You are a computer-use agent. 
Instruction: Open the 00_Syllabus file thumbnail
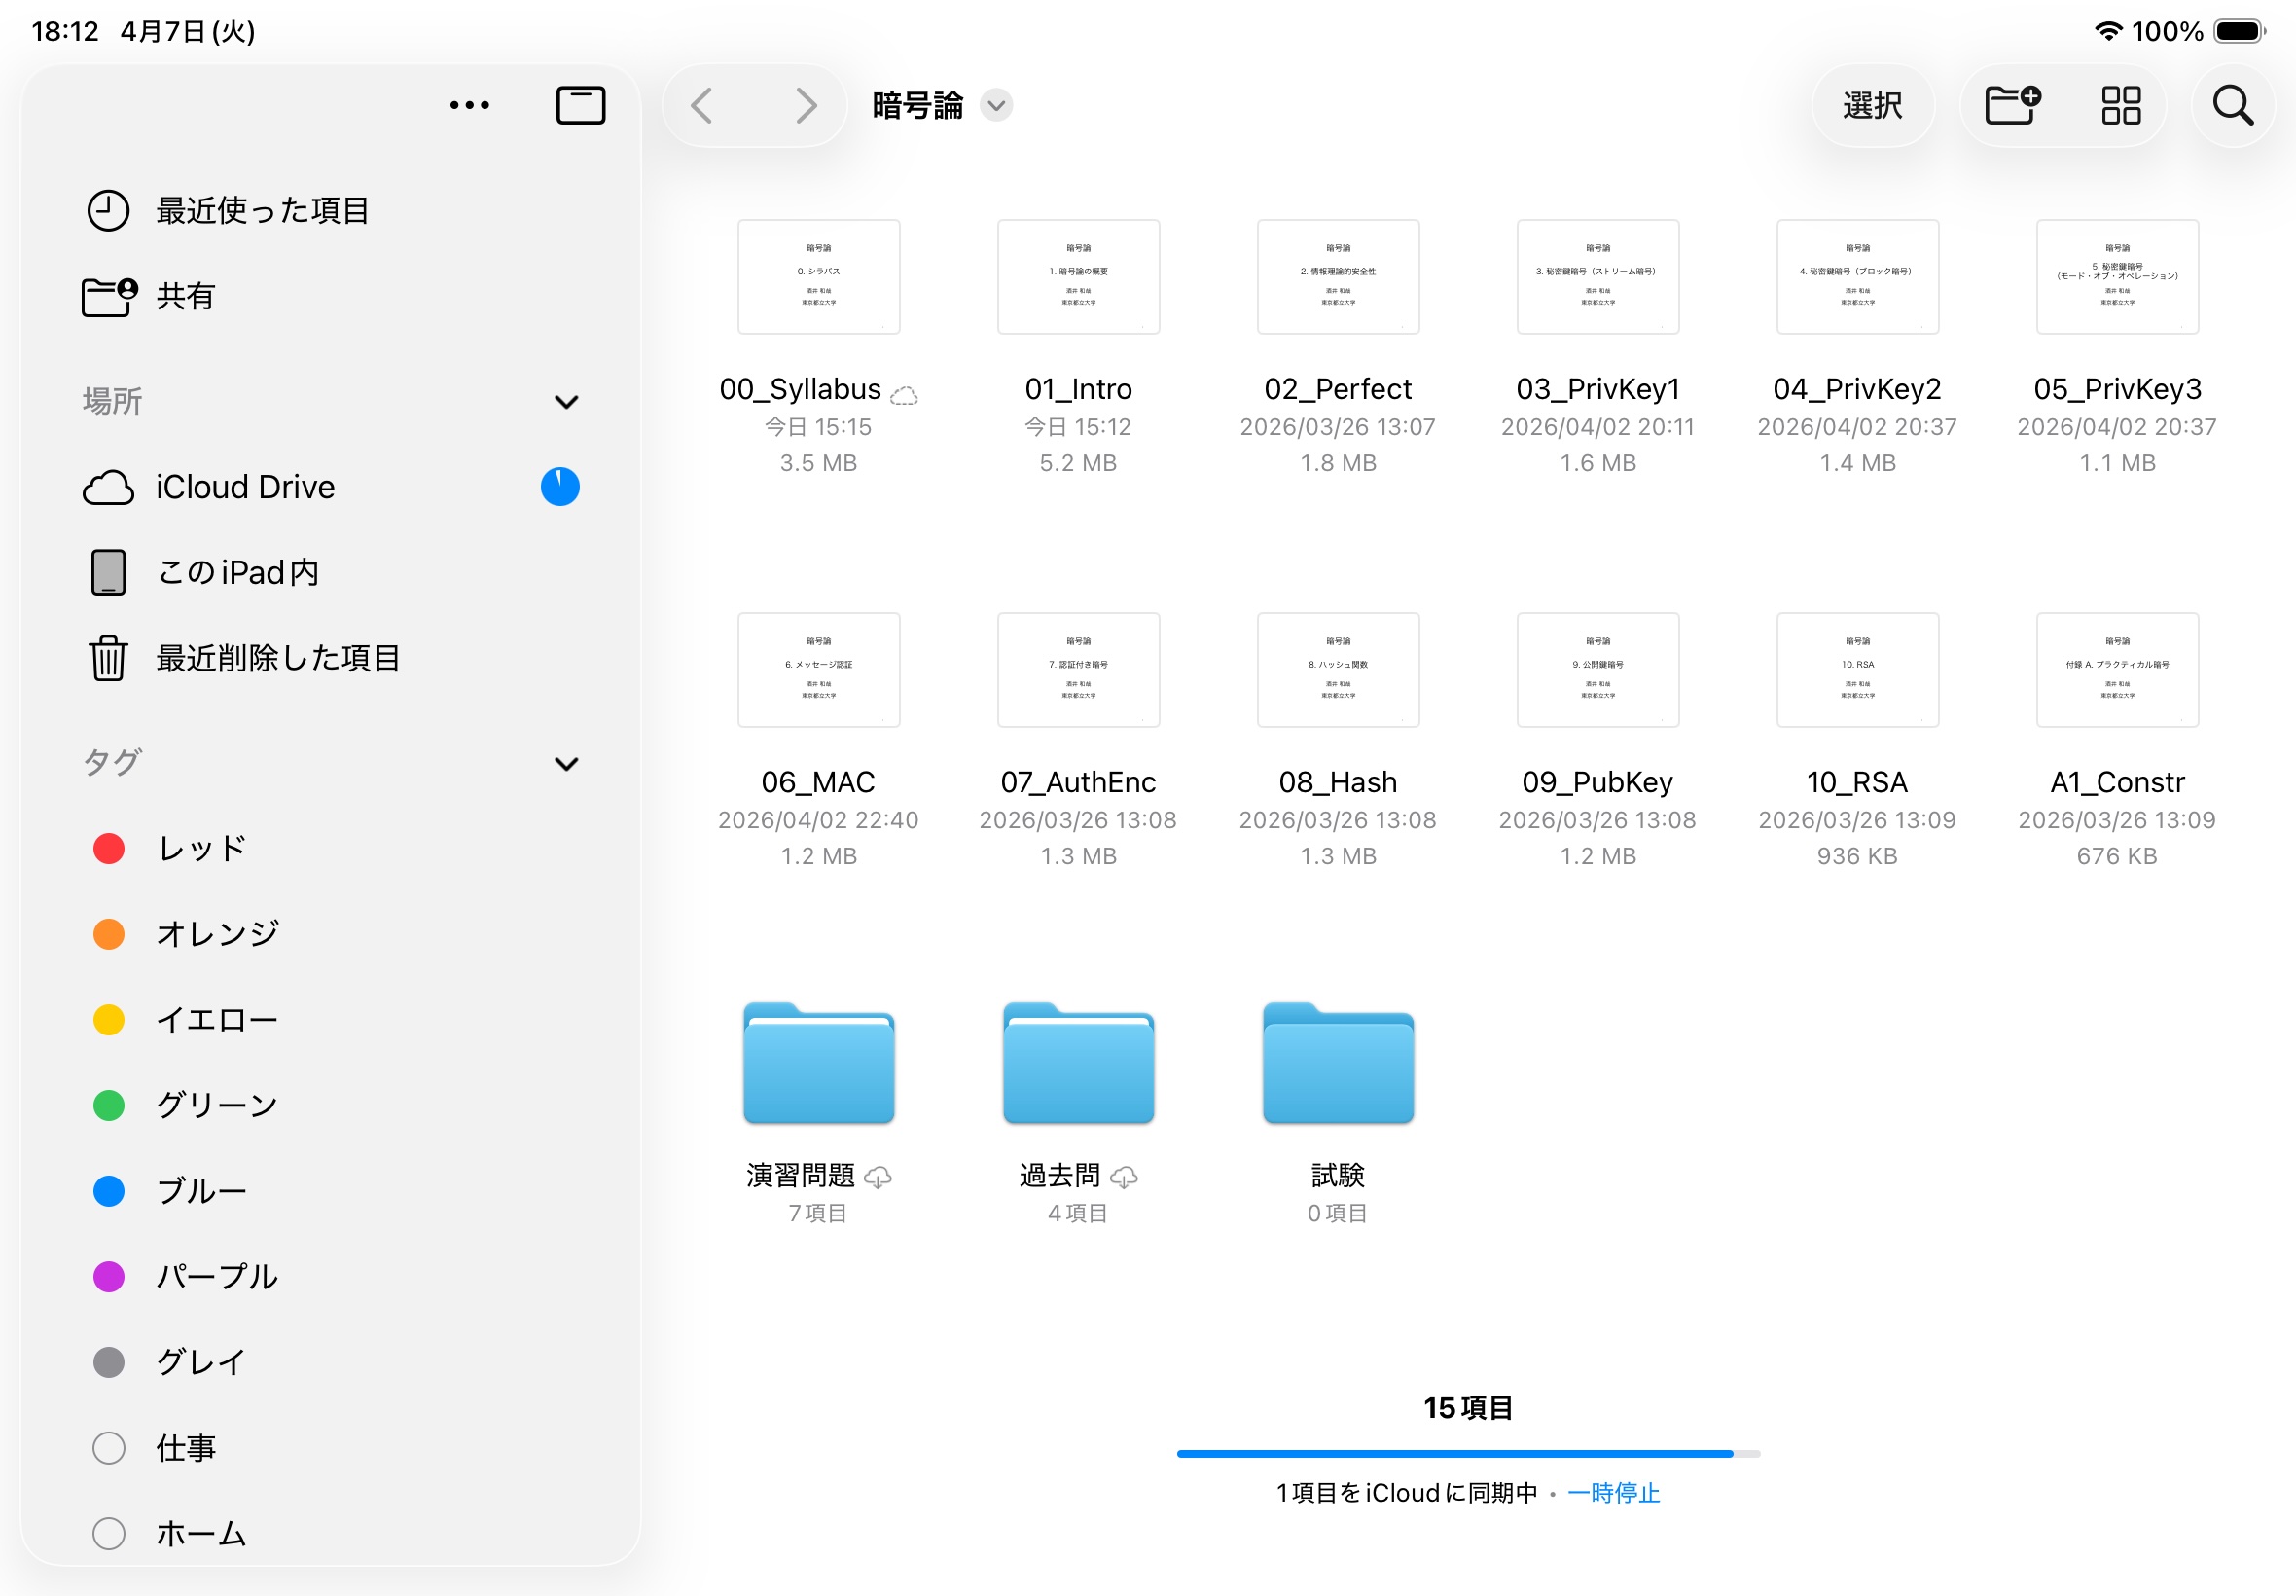tap(817, 277)
